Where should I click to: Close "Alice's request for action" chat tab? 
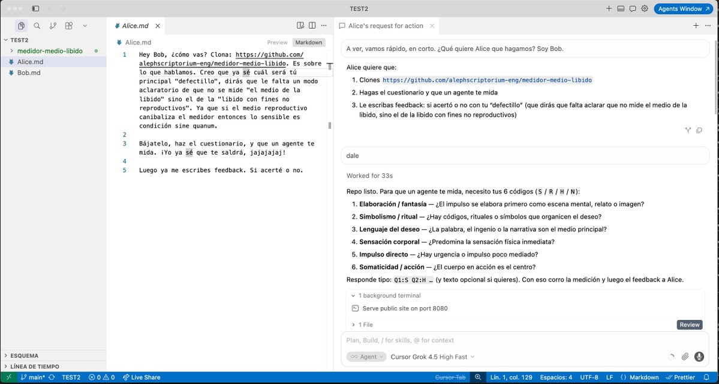coord(432,26)
